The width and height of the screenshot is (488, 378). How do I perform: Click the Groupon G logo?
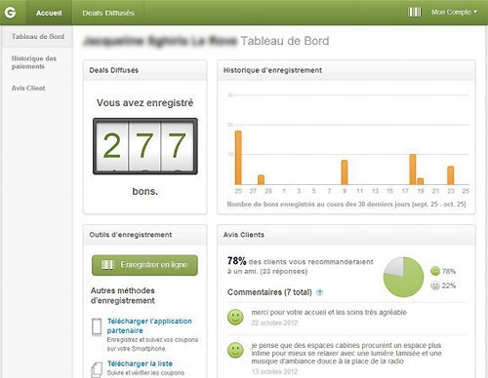(x=10, y=13)
